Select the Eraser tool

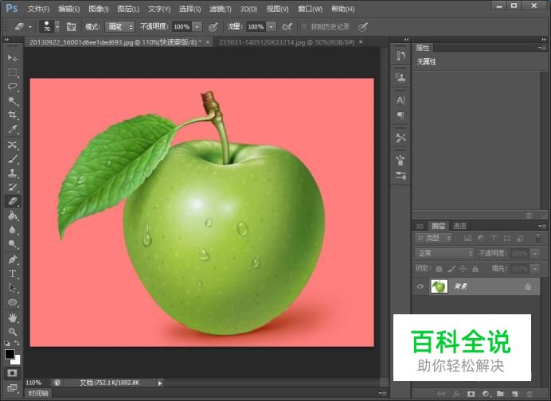[x=13, y=201]
